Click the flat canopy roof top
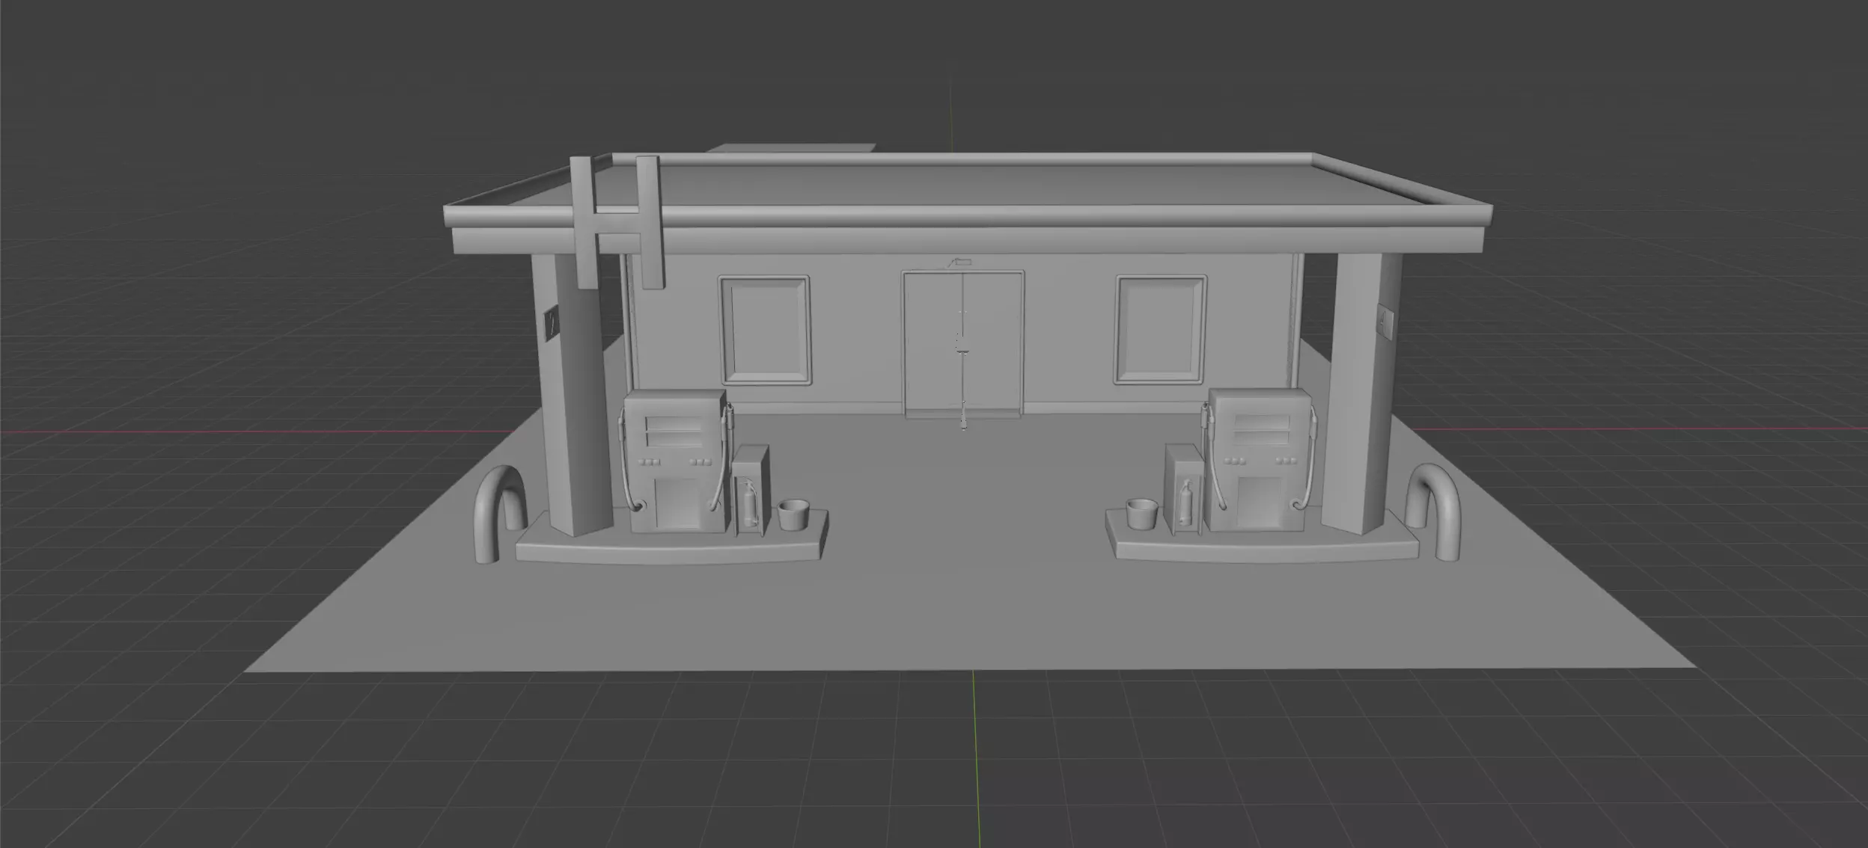 click(965, 186)
